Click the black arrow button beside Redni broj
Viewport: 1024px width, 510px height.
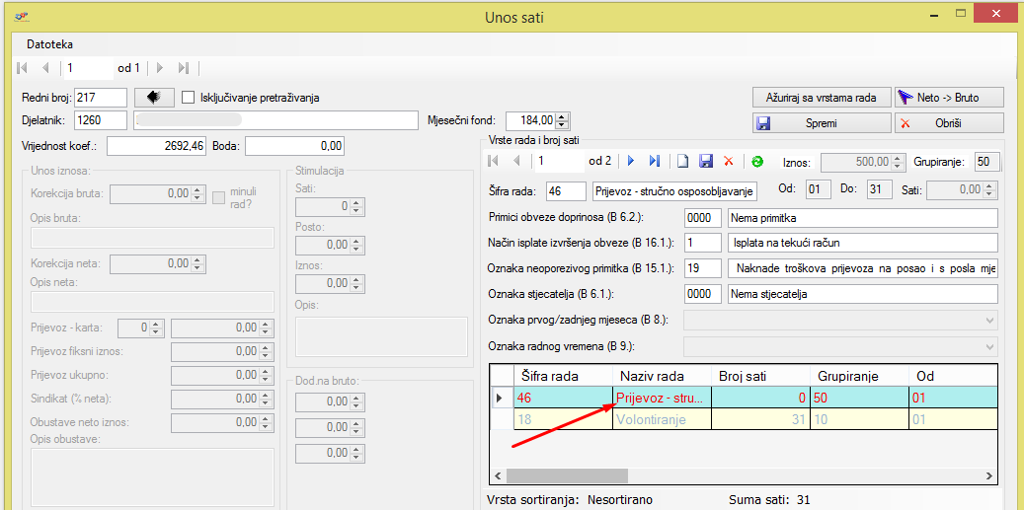(153, 97)
